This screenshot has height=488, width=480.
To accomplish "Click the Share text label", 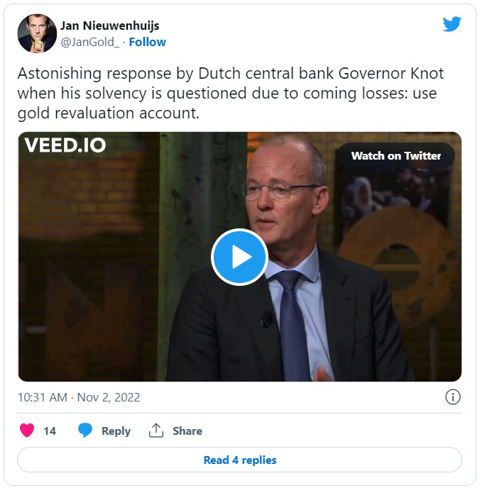I will point(187,431).
